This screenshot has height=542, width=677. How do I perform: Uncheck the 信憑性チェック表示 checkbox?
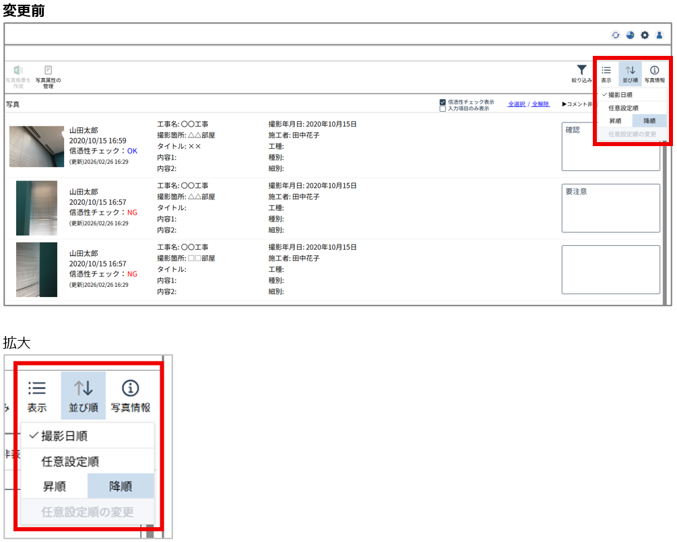tap(443, 102)
